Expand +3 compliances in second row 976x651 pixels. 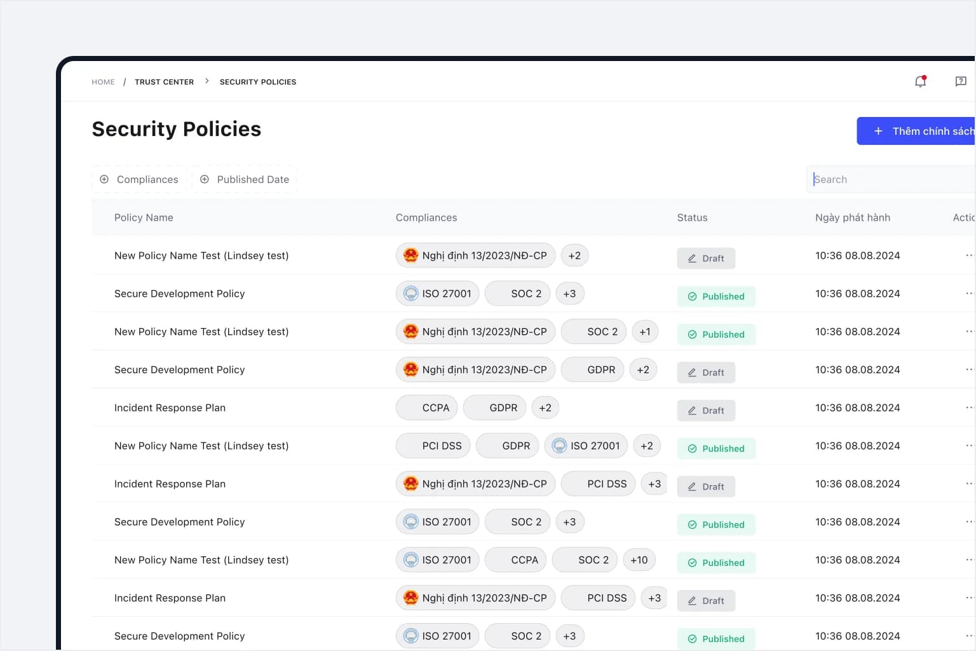click(x=569, y=294)
